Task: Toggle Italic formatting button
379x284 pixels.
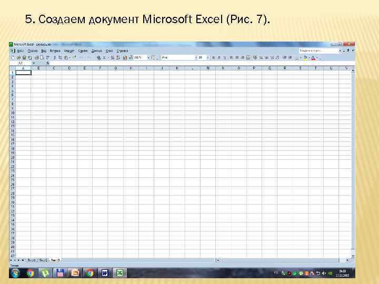Action: pyautogui.click(x=219, y=57)
